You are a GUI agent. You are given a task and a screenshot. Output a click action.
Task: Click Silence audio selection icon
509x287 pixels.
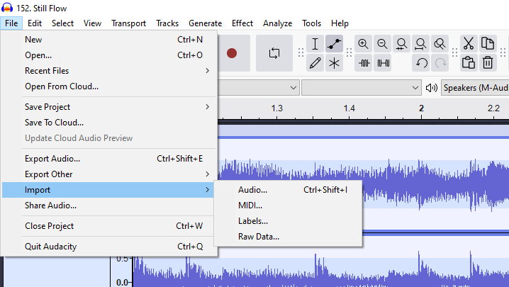tap(383, 63)
